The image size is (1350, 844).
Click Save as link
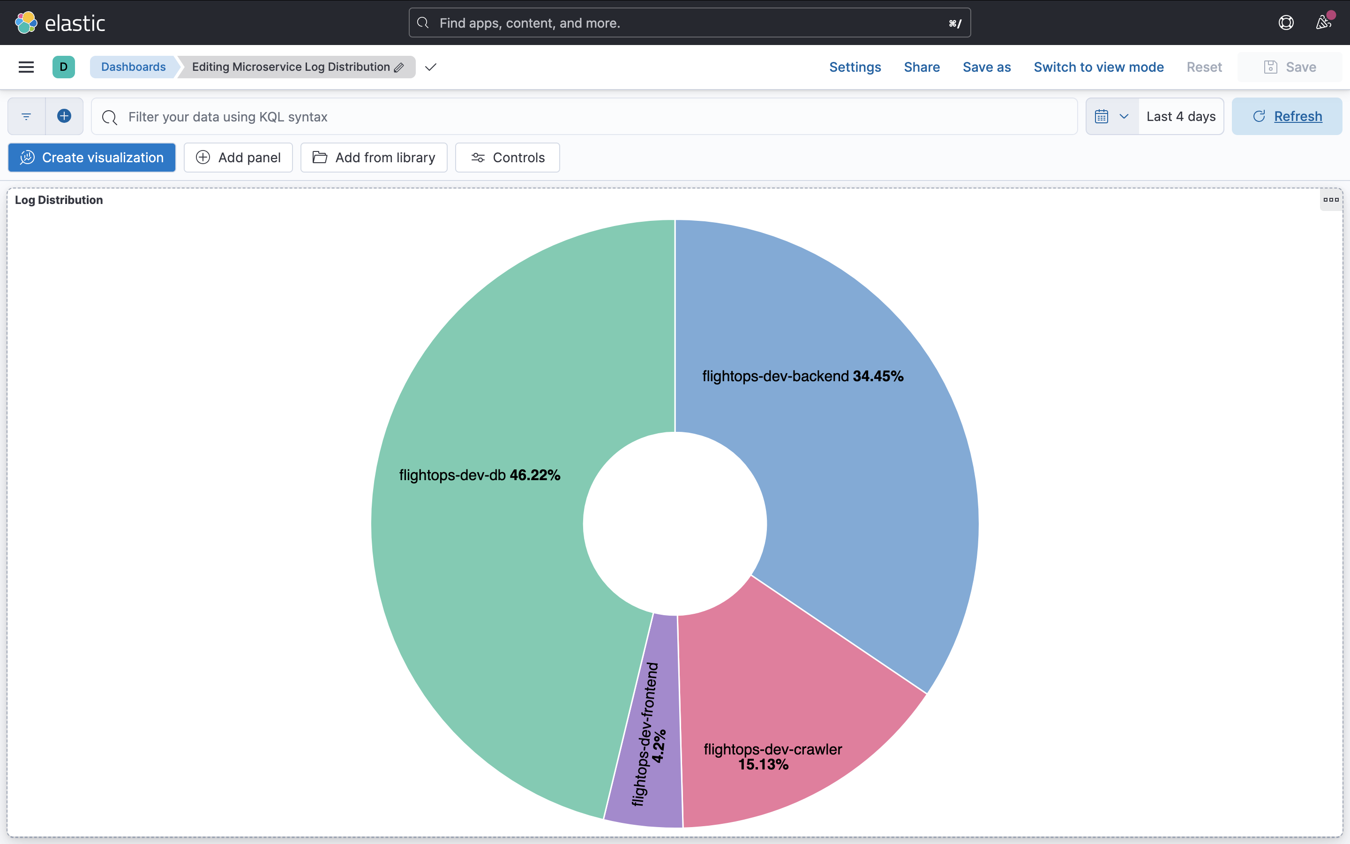(x=986, y=67)
